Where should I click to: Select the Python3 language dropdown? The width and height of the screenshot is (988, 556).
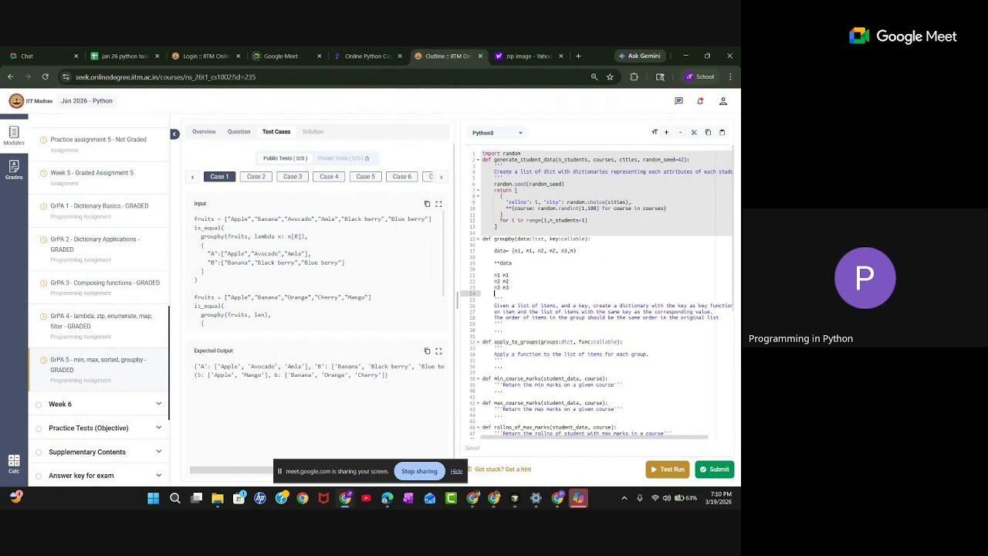pyautogui.click(x=497, y=133)
